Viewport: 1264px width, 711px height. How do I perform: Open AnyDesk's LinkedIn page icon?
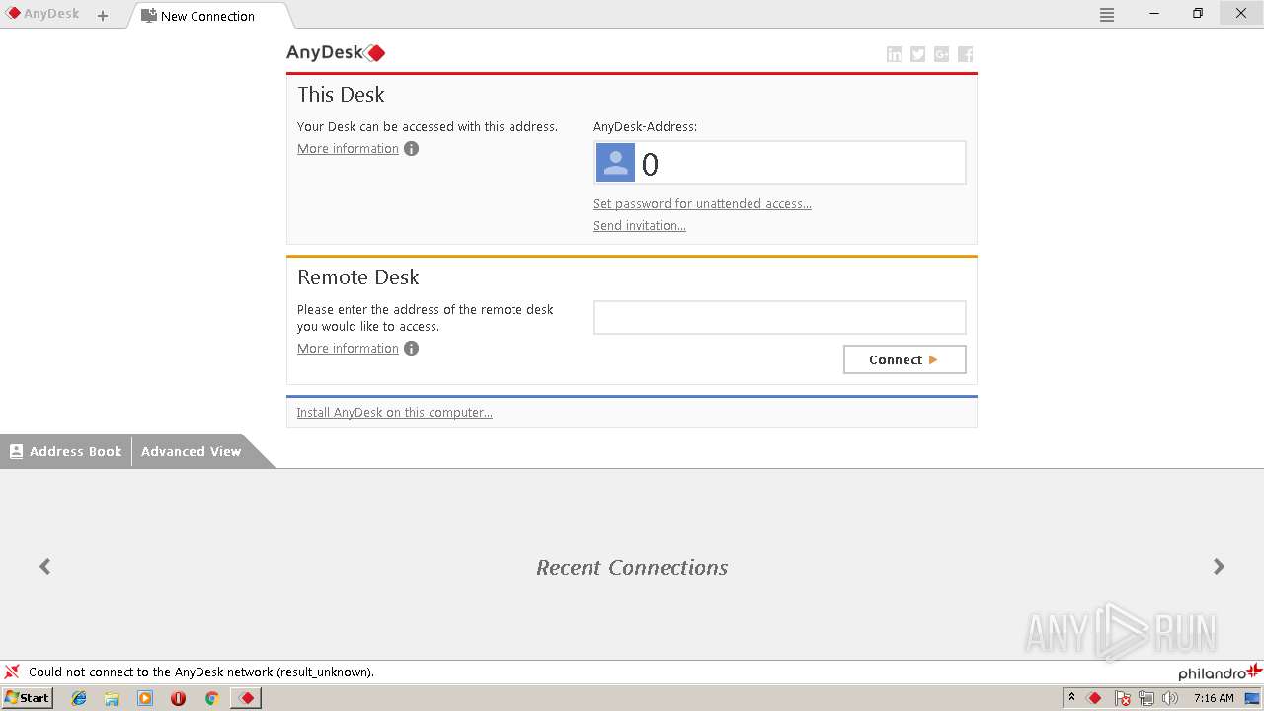[894, 54]
